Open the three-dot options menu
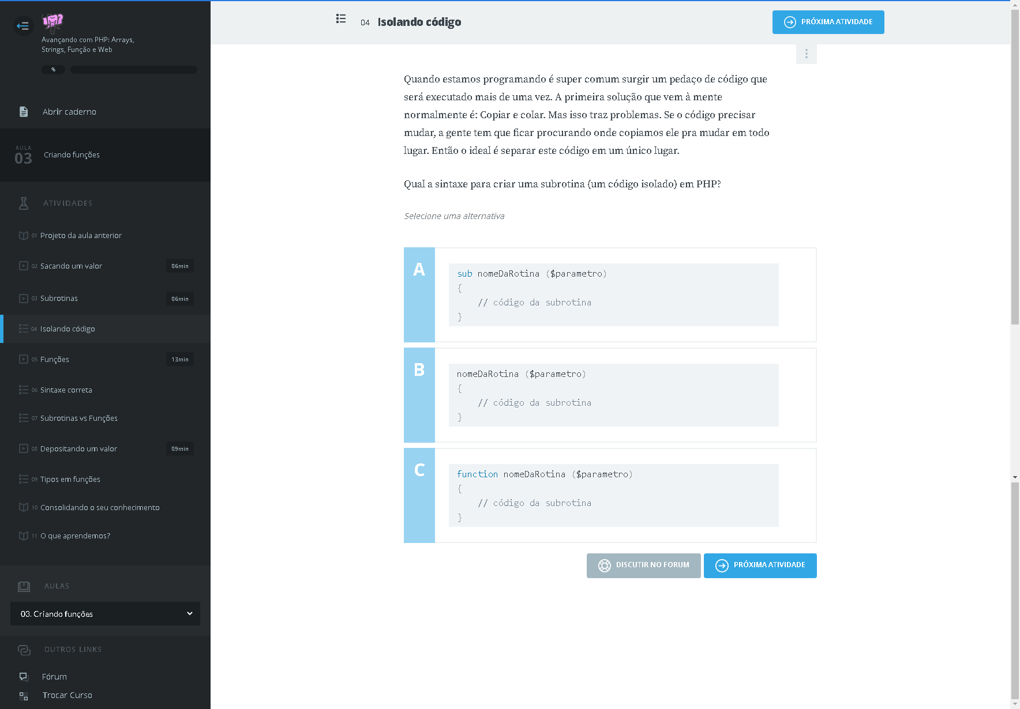1020x709 pixels. click(806, 54)
